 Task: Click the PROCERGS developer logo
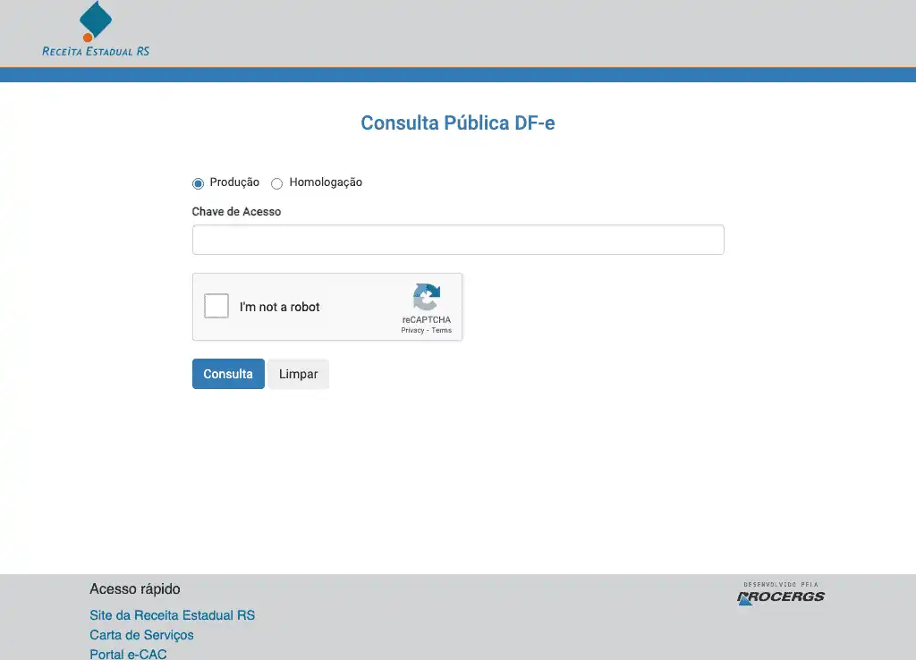[780, 594]
